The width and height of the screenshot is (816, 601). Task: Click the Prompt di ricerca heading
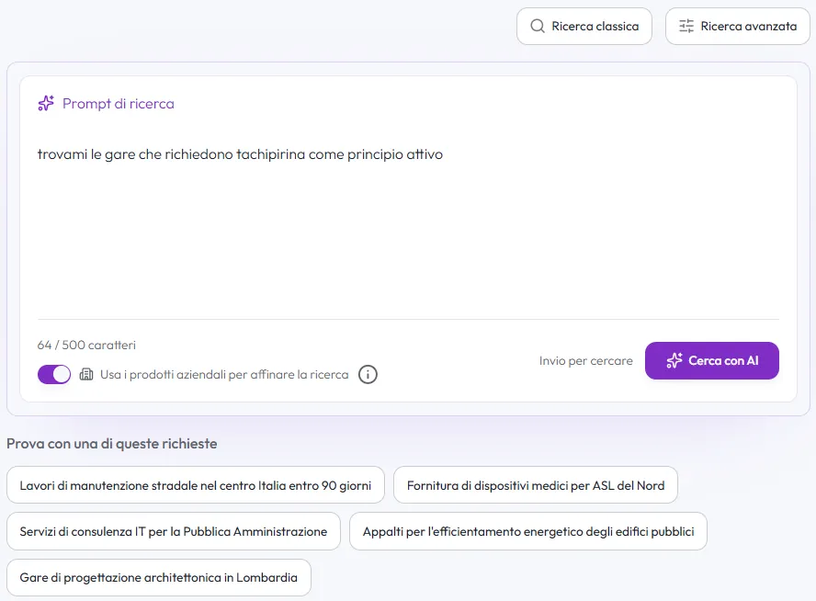[x=119, y=104]
